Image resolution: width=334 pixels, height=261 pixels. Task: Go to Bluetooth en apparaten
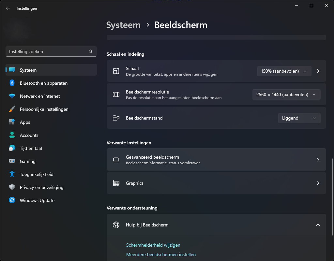(x=51, y=83)
